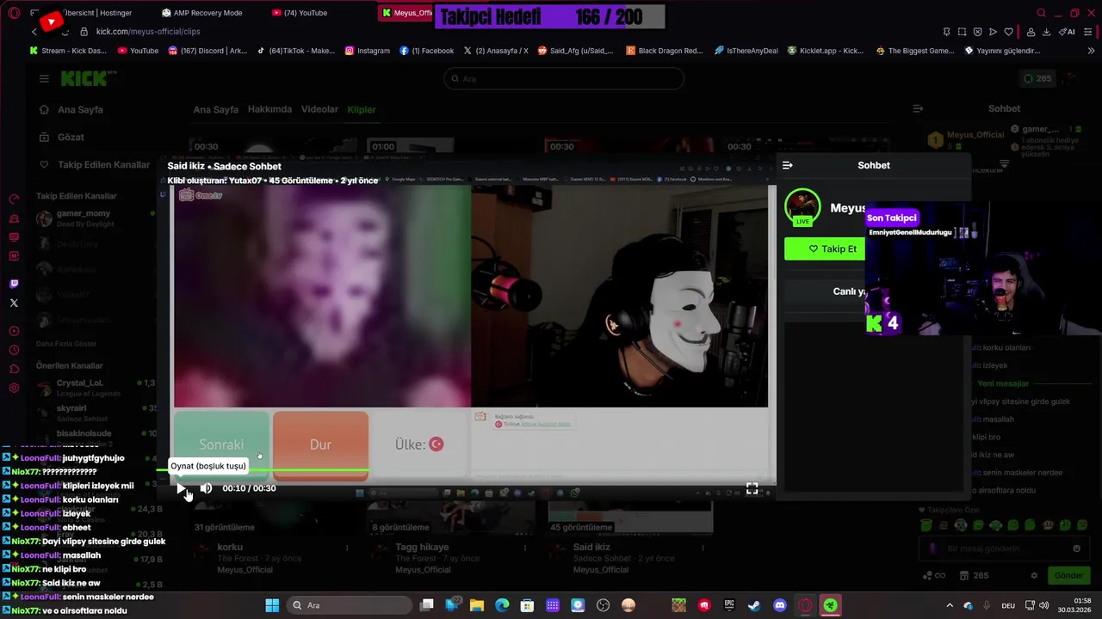Image resolution: width=1102 pixels, height=619 pixels.
Task: Open the Opera sidebar history clock icon
Action: click(x=14, y=350)
